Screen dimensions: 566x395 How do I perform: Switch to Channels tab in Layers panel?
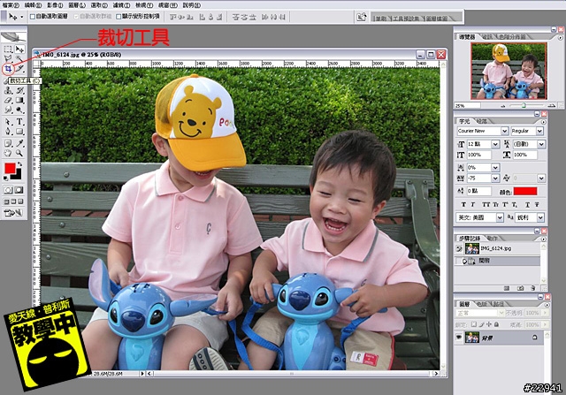[x=481, y=304]
